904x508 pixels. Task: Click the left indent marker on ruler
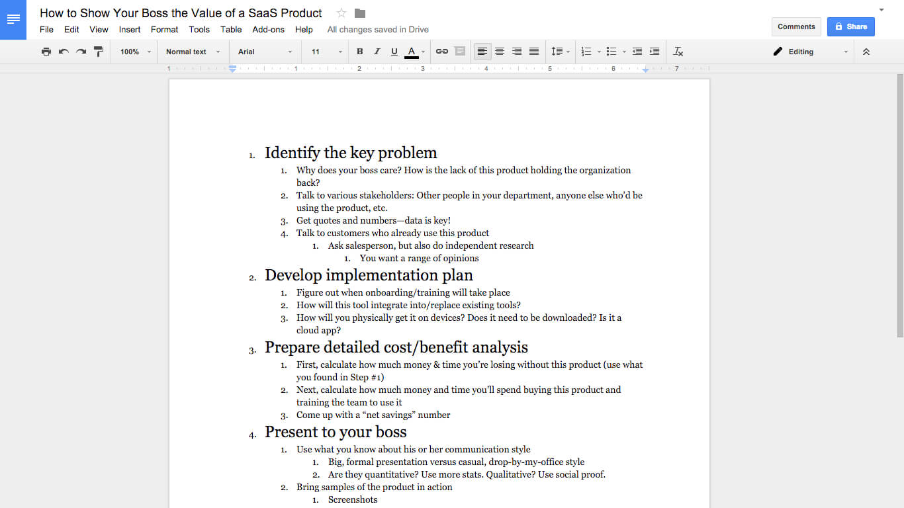(232, 69)
